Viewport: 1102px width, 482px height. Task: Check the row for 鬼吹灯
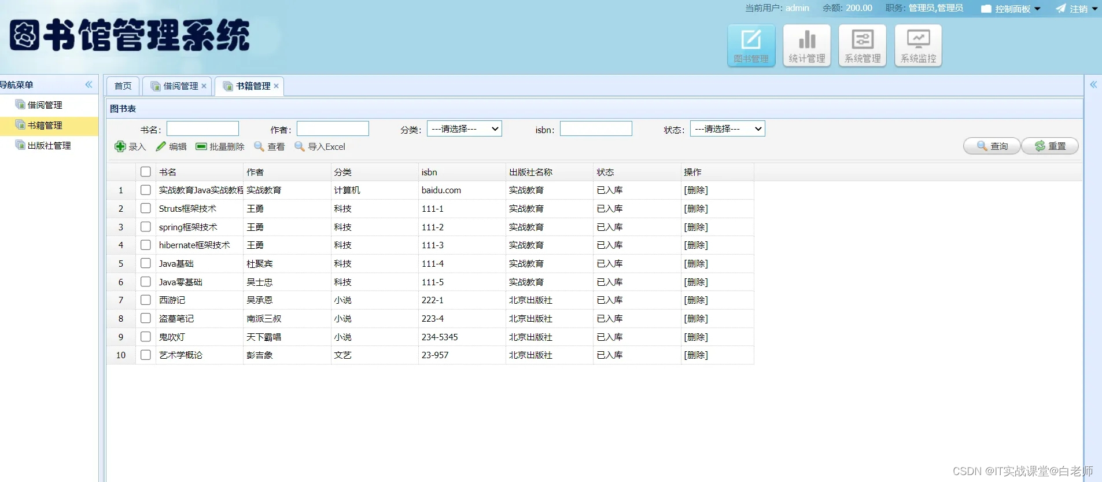tap(146, 337)
